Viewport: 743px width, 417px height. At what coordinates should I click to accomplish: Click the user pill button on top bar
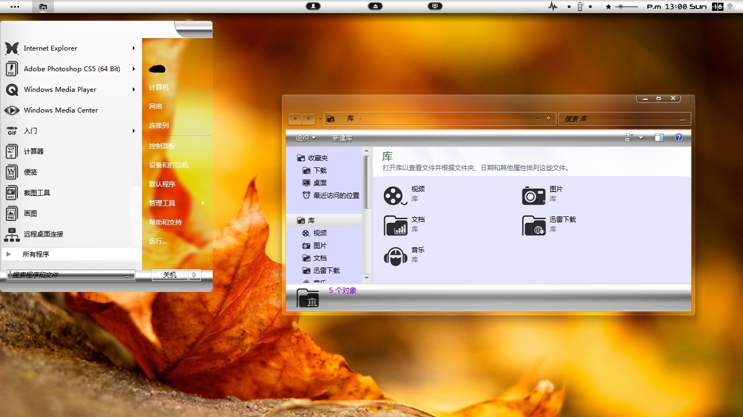click(313, 6)
